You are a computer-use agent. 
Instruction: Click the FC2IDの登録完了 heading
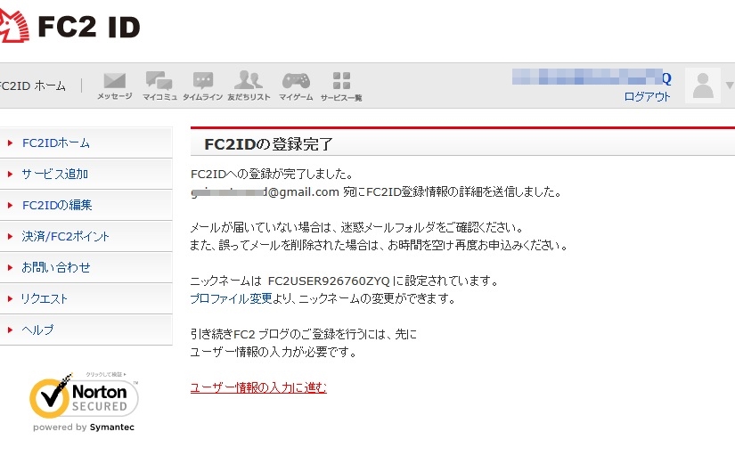[268, 144]
